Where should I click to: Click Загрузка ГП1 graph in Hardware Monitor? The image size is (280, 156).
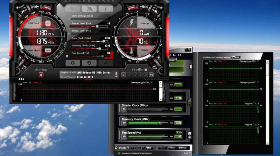pyautogui.click(x=234, y=112)
